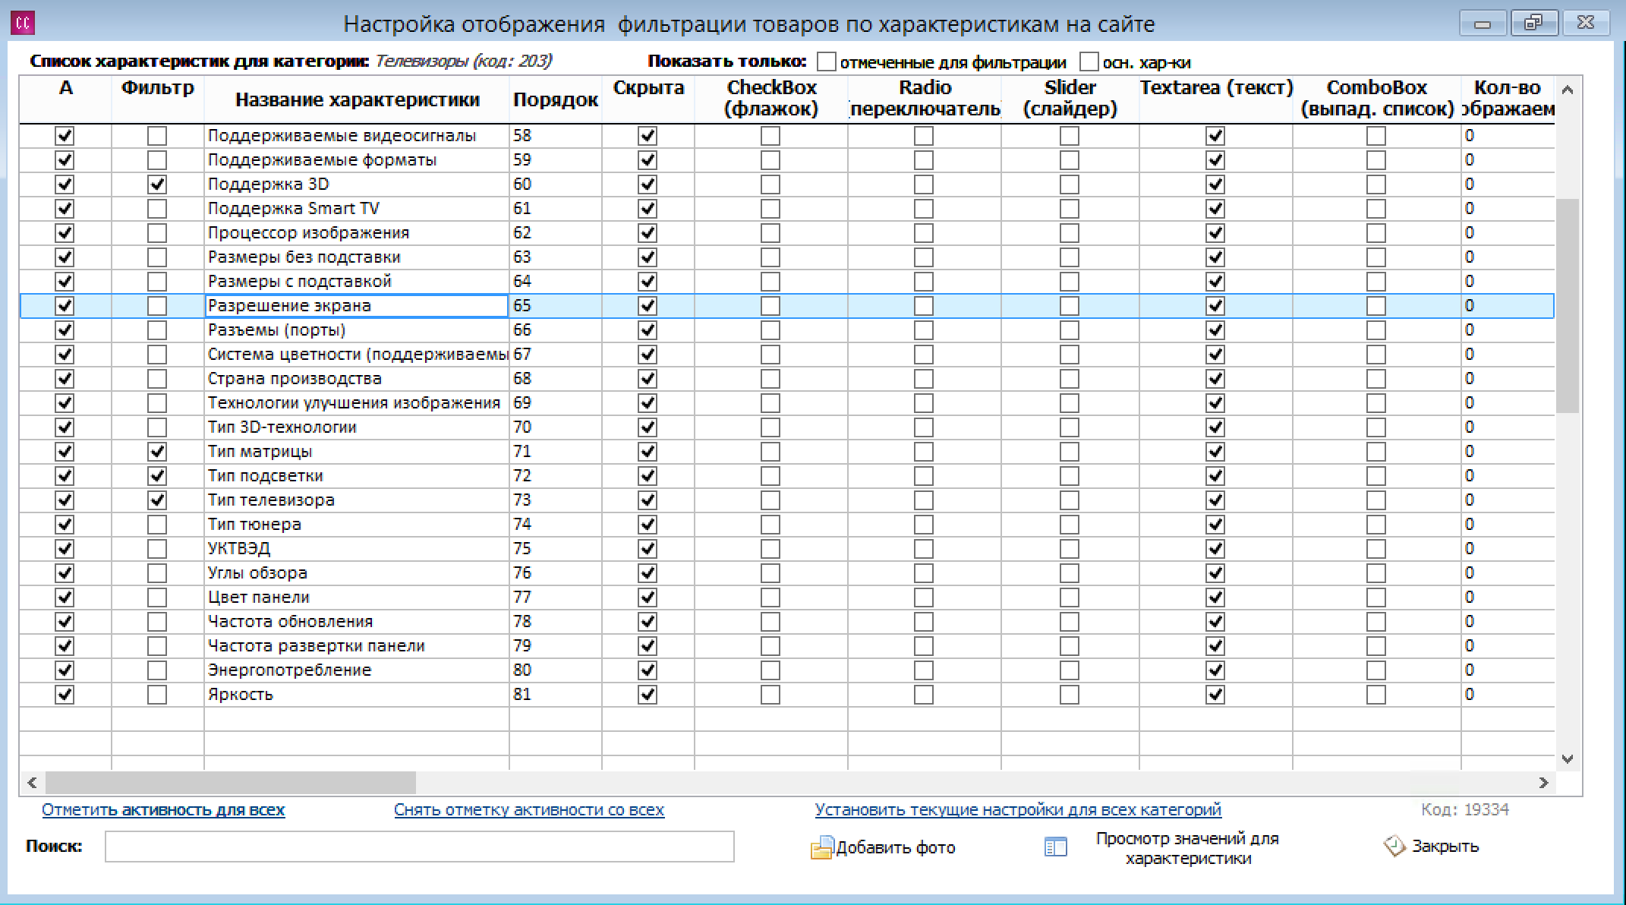Check ComboBox for Разрешение экрана row
The height and width of the screenshot is (905, 1626).
(1376, 306)
